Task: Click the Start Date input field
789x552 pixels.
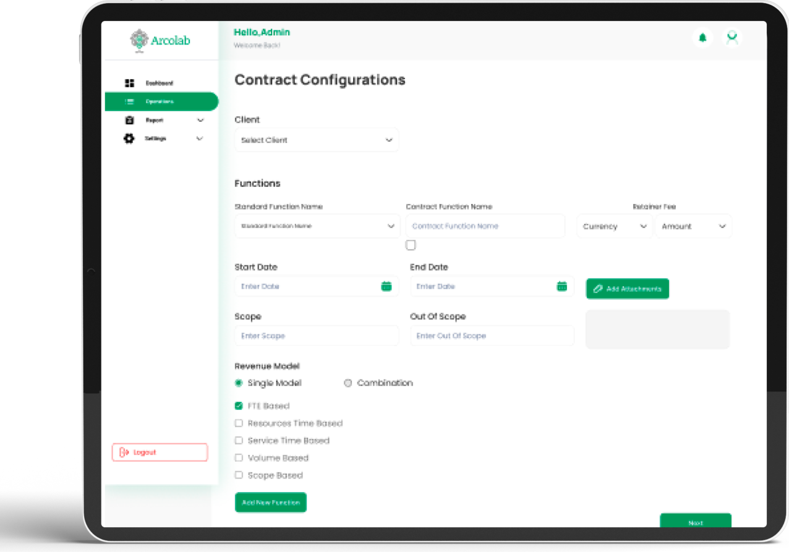Action: (x=317, y=286)
